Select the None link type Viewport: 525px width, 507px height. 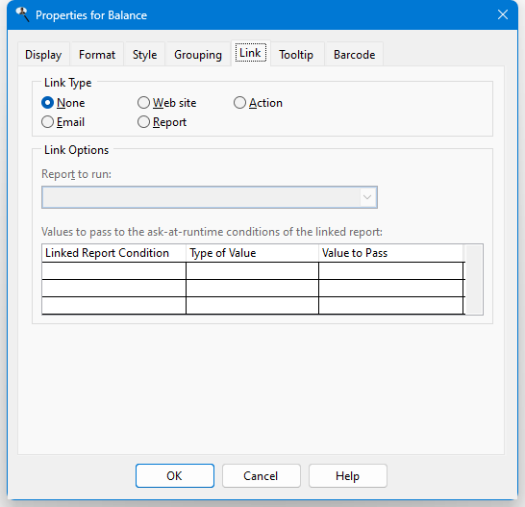[x=62, y=103]
